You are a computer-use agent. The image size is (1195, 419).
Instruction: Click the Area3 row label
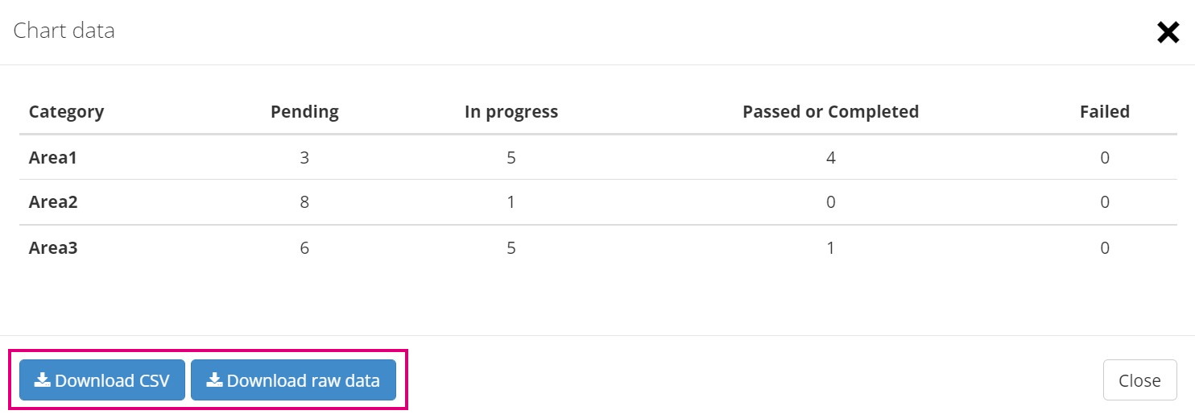(53, 248)
